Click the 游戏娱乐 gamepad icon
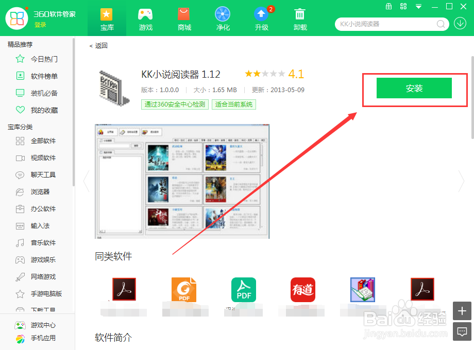 coord(20,260)
